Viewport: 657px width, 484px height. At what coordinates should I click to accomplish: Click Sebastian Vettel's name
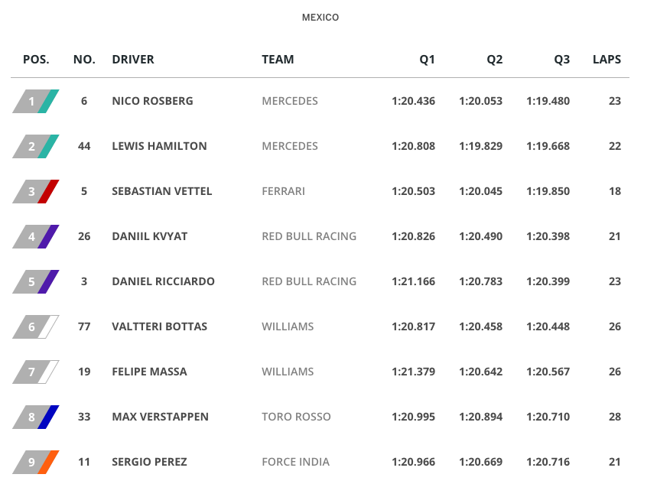(161, 191)
